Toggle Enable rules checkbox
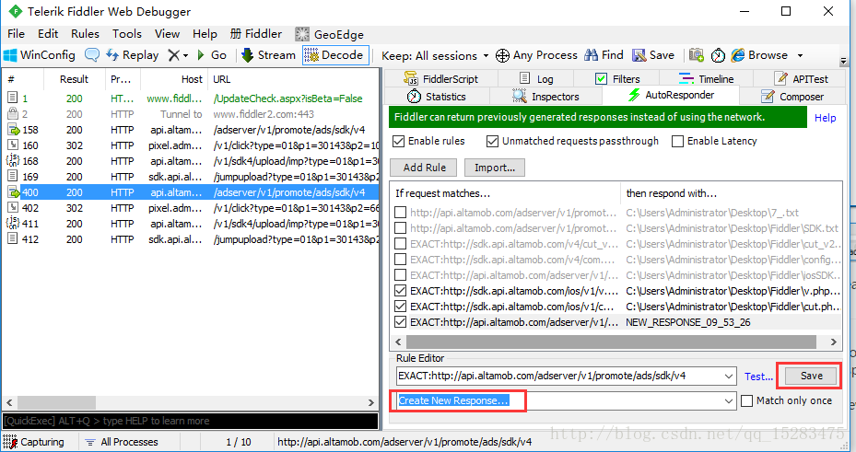Viewport: 856px width, 452px height. tap(399, 141)
